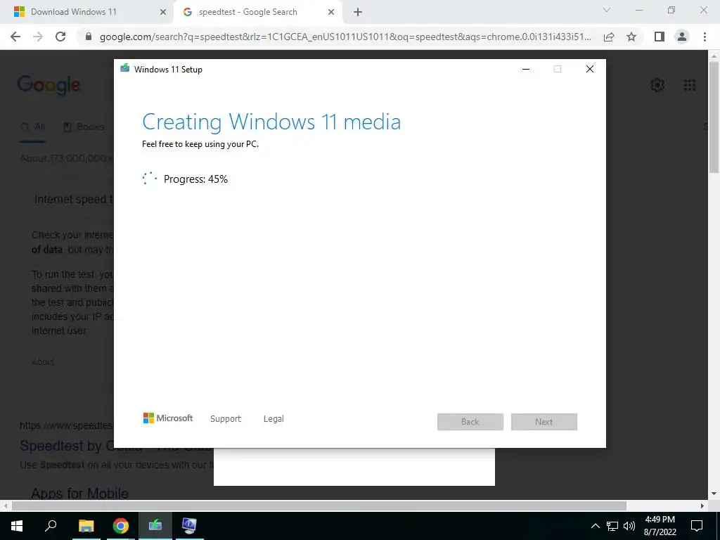Open the Windows Start menu
Image resolution: width=720 pixels, height=540 pixels.
point(17,526)
